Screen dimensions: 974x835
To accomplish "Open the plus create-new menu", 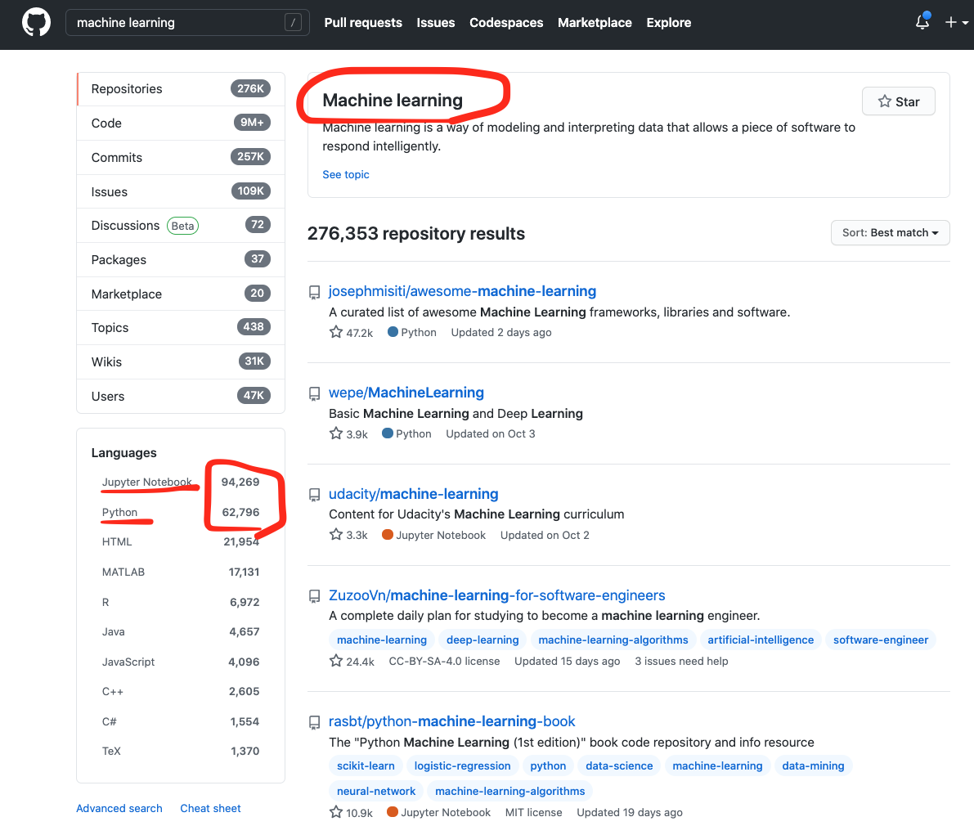I will 956,22.
